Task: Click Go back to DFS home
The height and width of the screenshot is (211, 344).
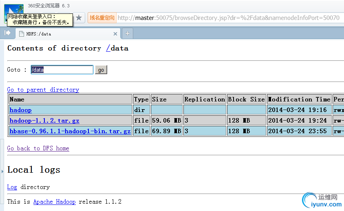Action: coord(38,148)
